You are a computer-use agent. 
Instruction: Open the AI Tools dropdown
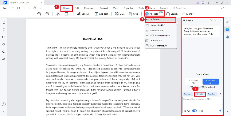click(154, 14)
